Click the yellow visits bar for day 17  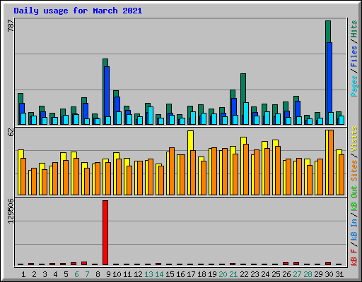[x=190, y=140]
